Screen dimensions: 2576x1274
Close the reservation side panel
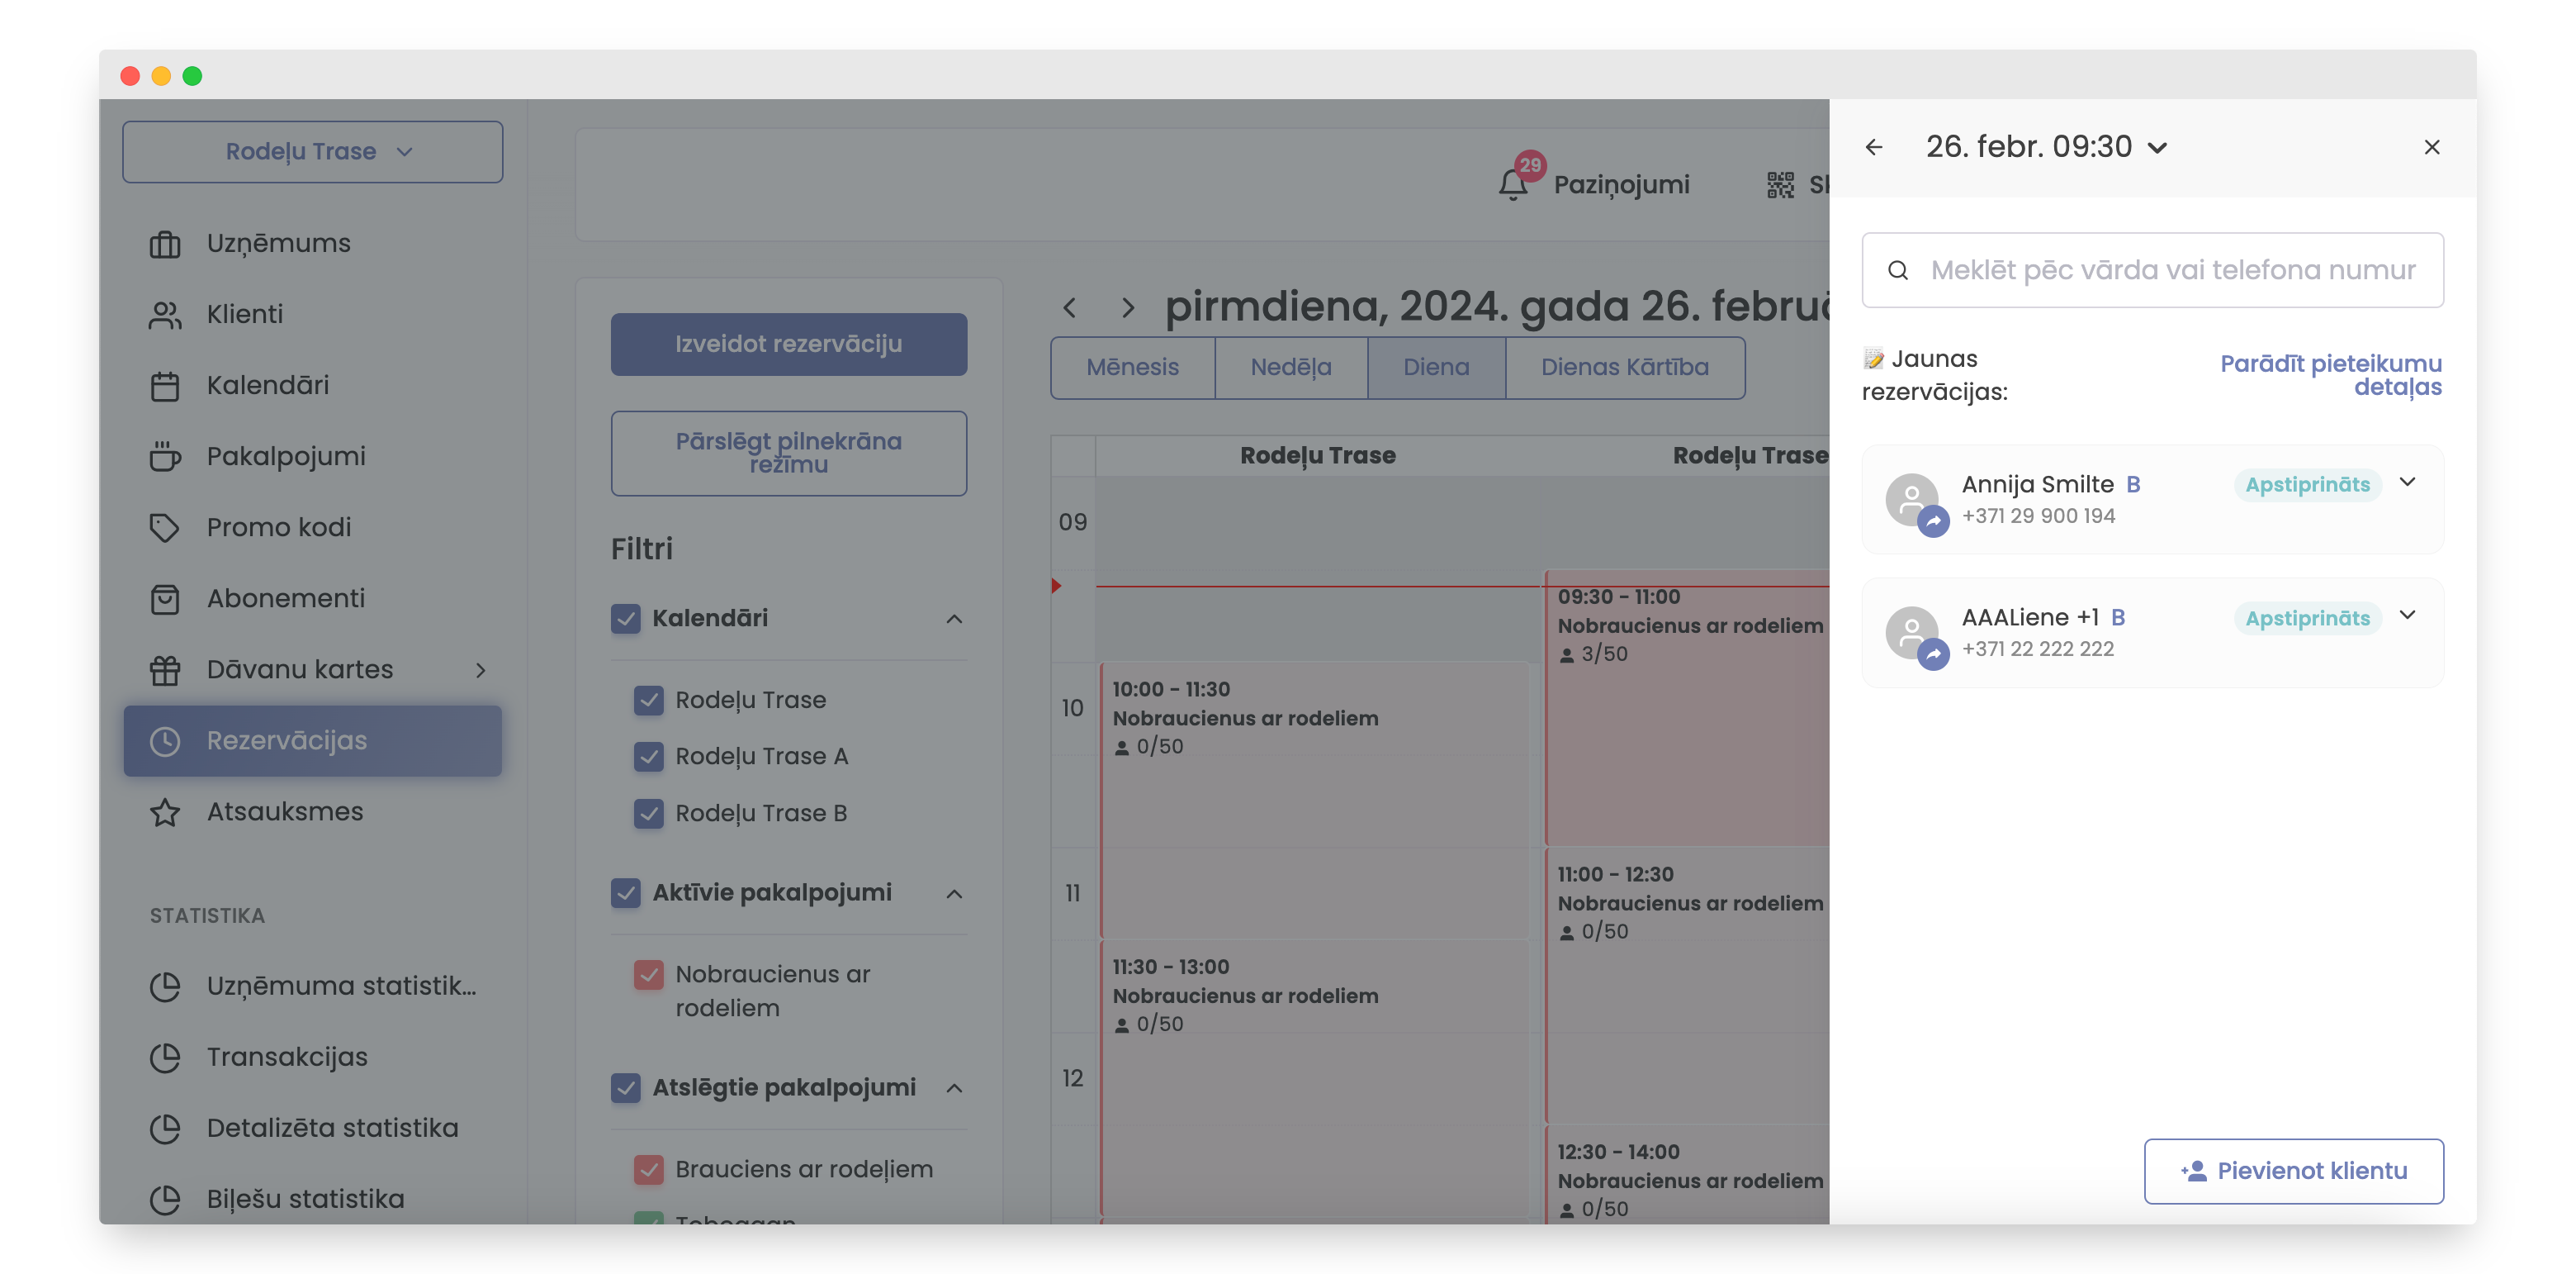coord(2431,147)
